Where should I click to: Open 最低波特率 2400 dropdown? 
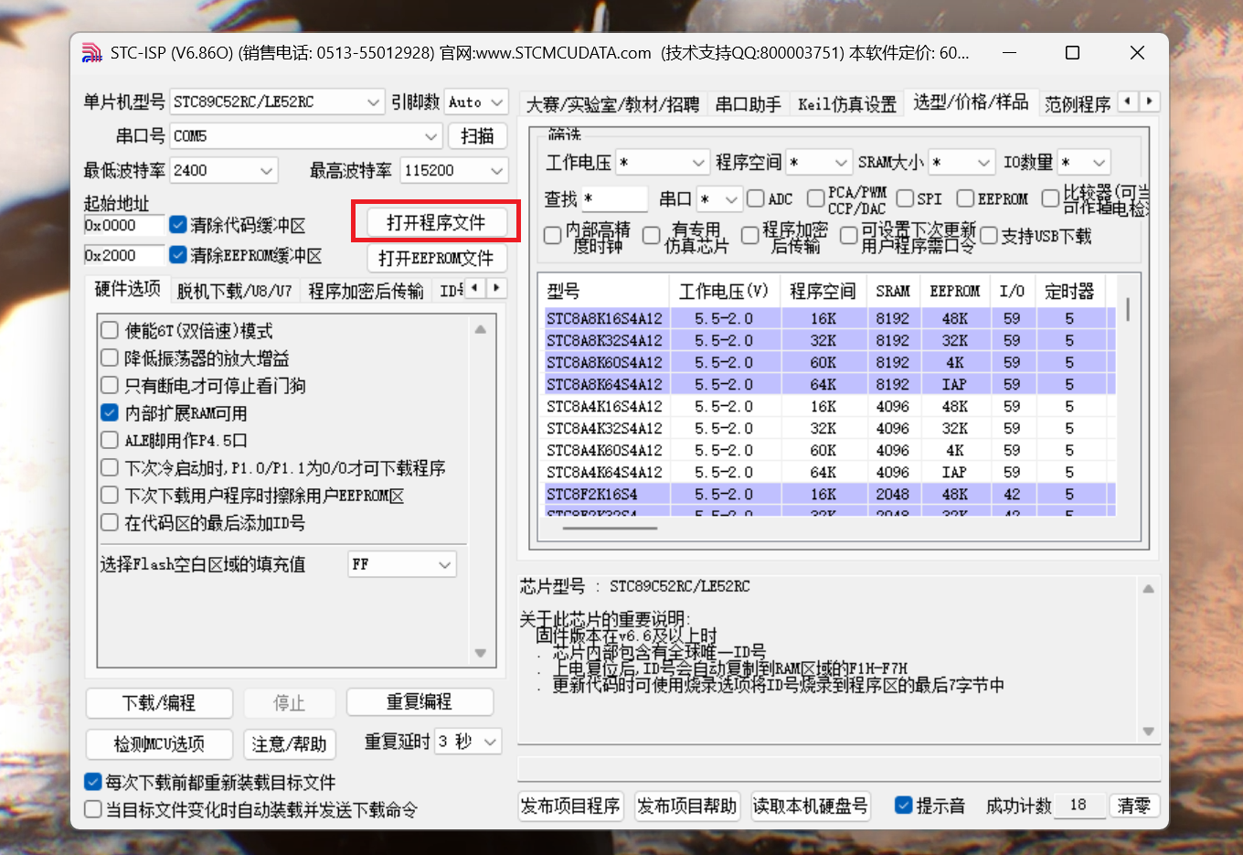tap(224, 170)
